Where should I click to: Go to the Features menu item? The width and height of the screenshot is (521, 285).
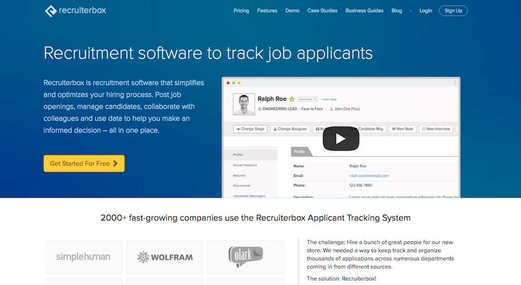[267, 10]
